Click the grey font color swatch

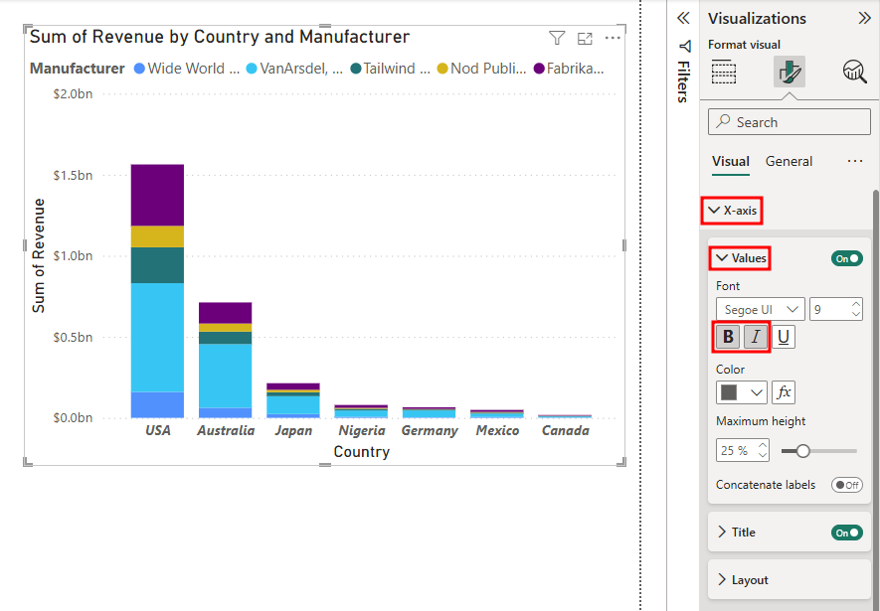pos(729,392)
